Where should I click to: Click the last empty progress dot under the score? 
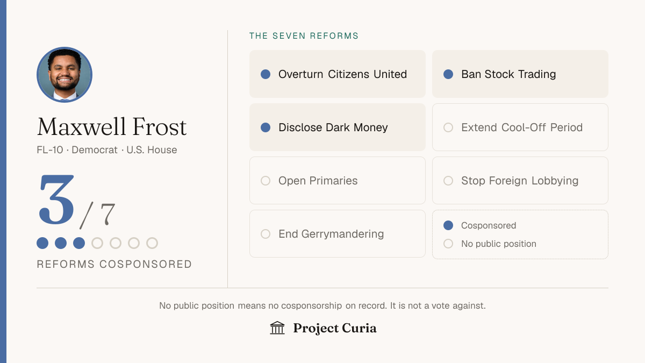152,243
